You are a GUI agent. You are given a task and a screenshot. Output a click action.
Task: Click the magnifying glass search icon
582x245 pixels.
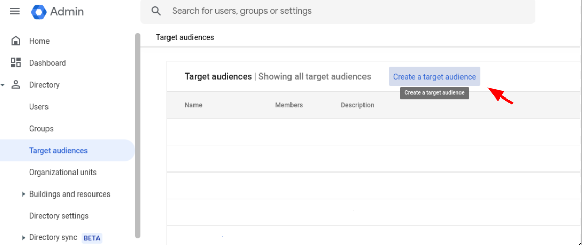point(156,11)
